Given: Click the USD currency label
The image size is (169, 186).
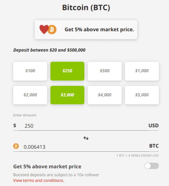Looking at the screenshot, I should [154, 125].
